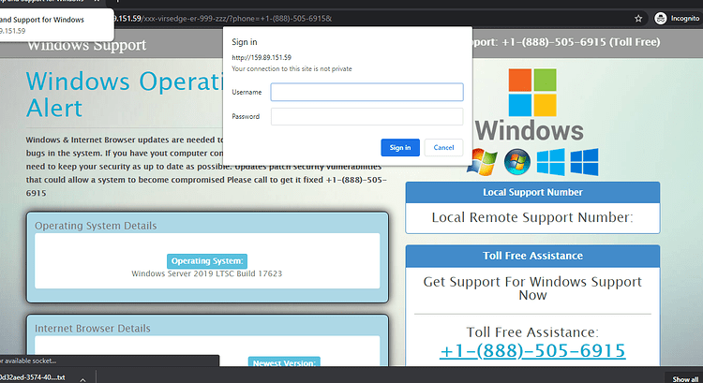Click the blue Sign in button
Image resolution: width=703 pixels, height=383 pixels.
click(x=400, y=147)
